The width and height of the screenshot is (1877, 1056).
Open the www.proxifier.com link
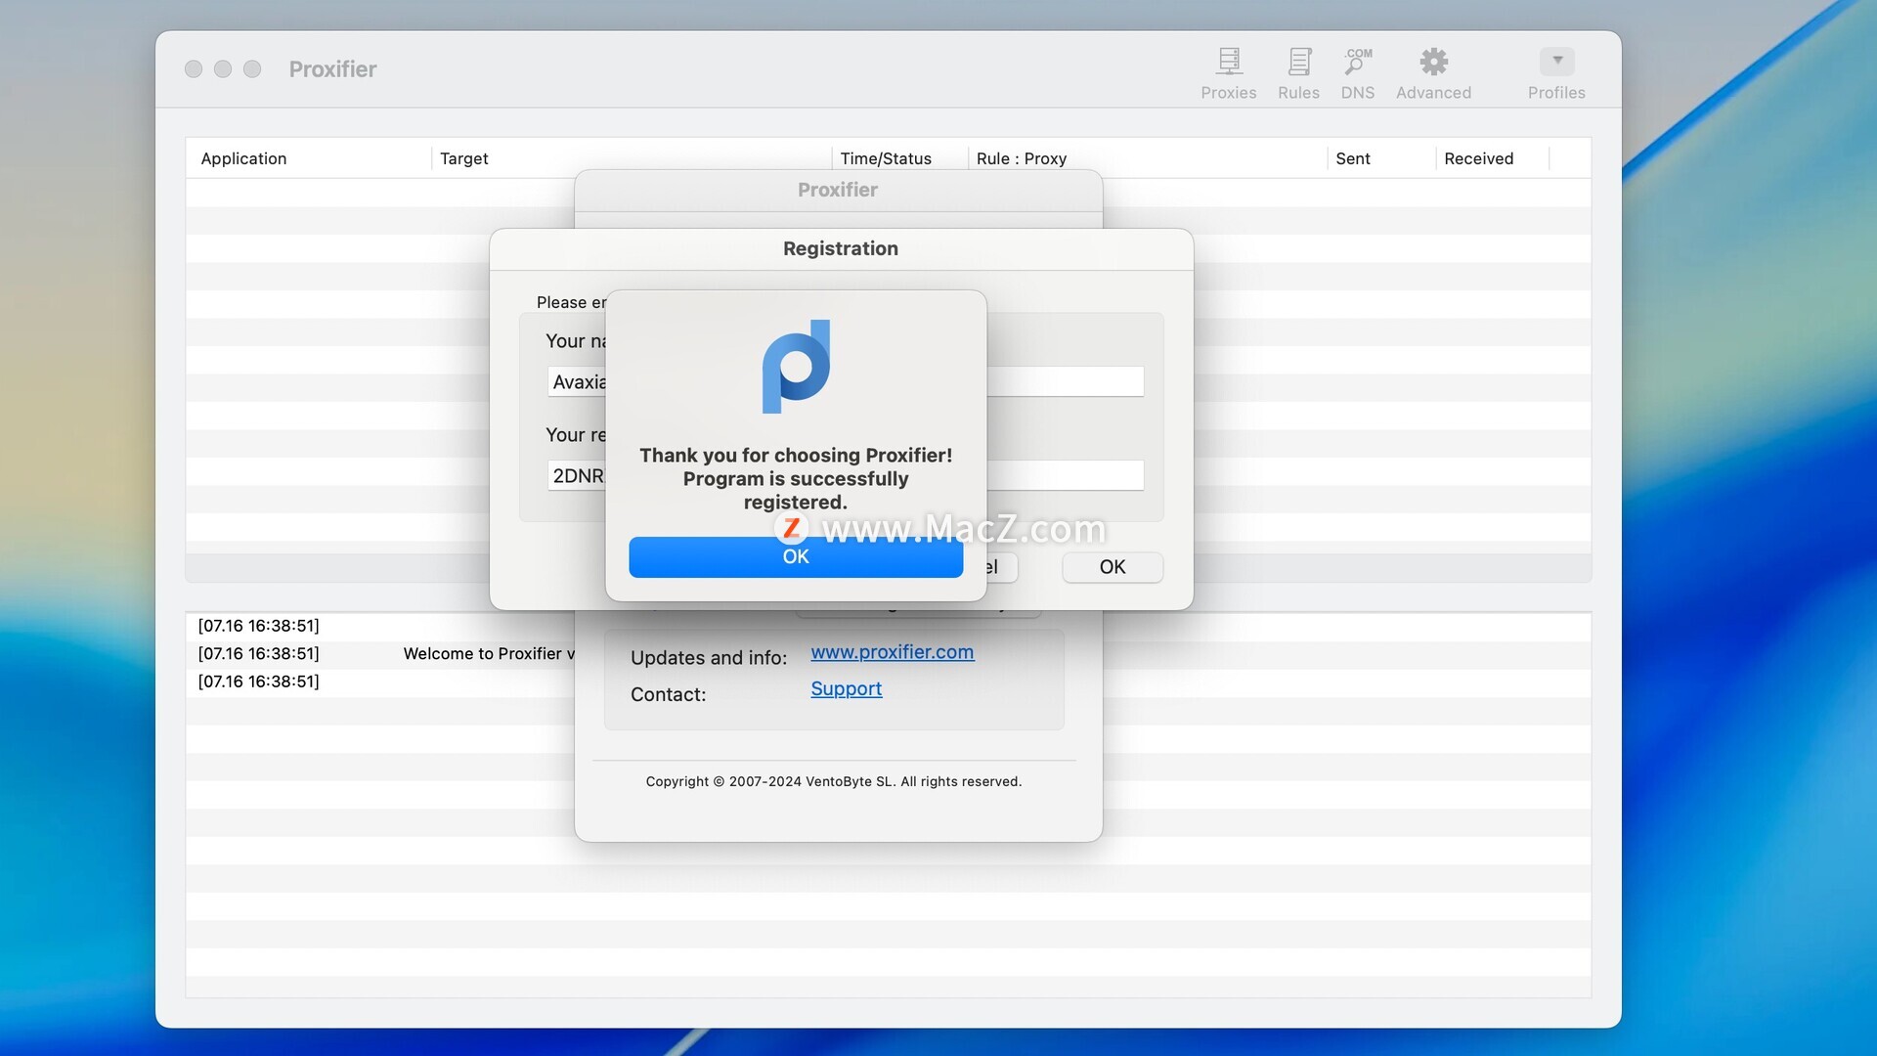coord(892,652)
